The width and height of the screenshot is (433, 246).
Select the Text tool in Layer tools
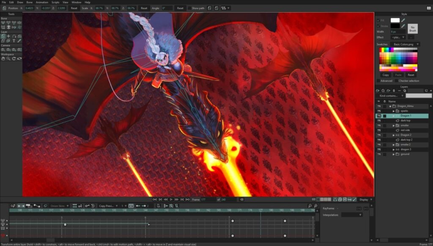pyautogui.click(x=14, y=41)
